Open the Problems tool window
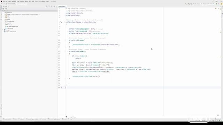Image resolution: width=223 pixels, height=125 pixels. click(x=21, y=119)
